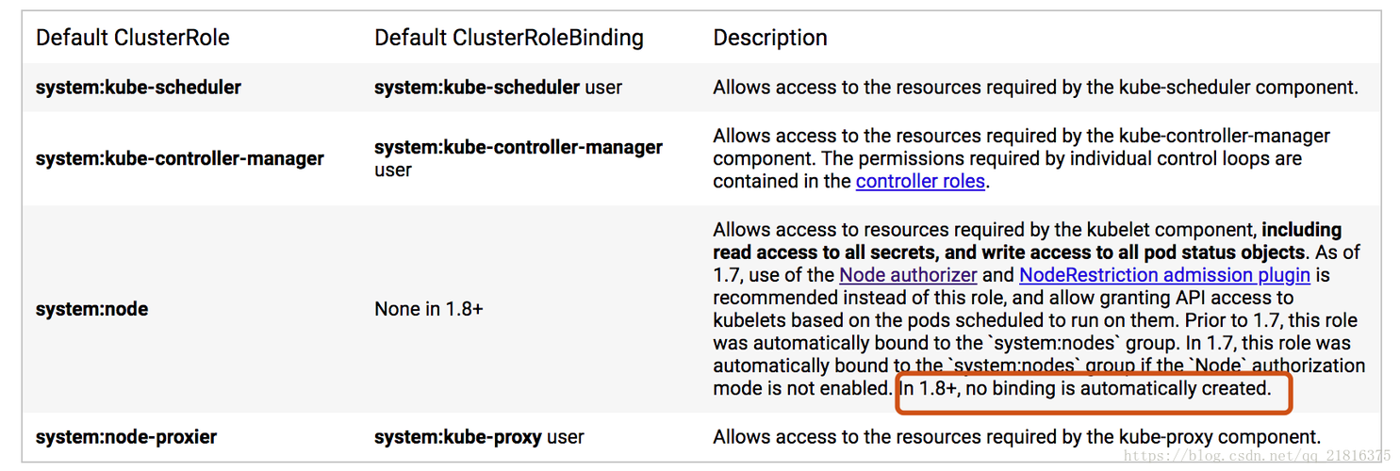Click the Default ClusterRole column header
This screenshot has width=1400, height=471.
(133, 38)
